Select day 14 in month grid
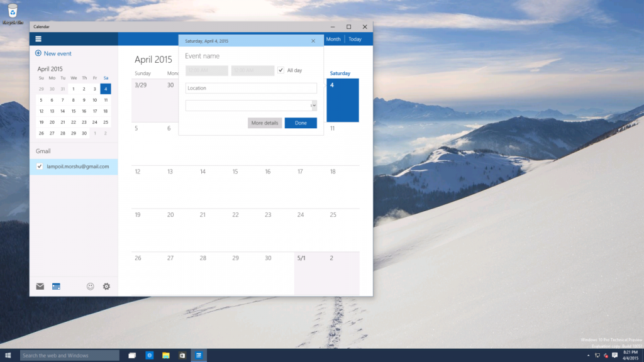This screenshot has width=644, height=362. point(213,187)
